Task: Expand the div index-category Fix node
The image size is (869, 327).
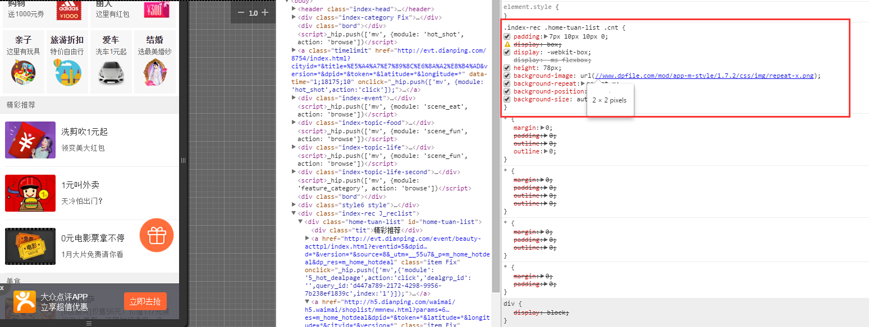Action: (294, 17)
